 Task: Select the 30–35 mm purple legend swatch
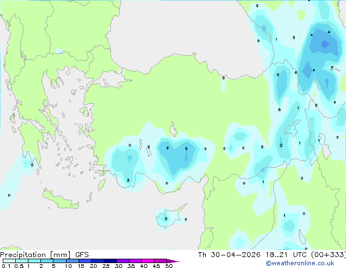122,261
